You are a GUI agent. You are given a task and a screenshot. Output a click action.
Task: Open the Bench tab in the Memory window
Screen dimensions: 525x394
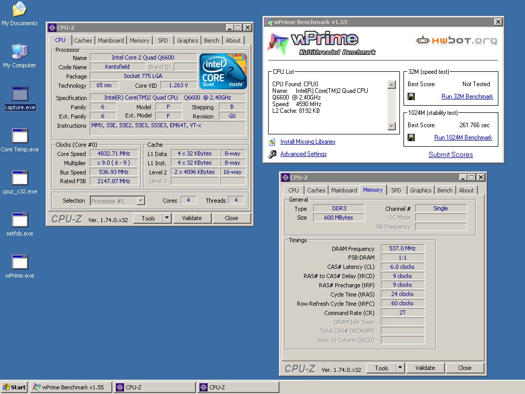pos(445,190)
